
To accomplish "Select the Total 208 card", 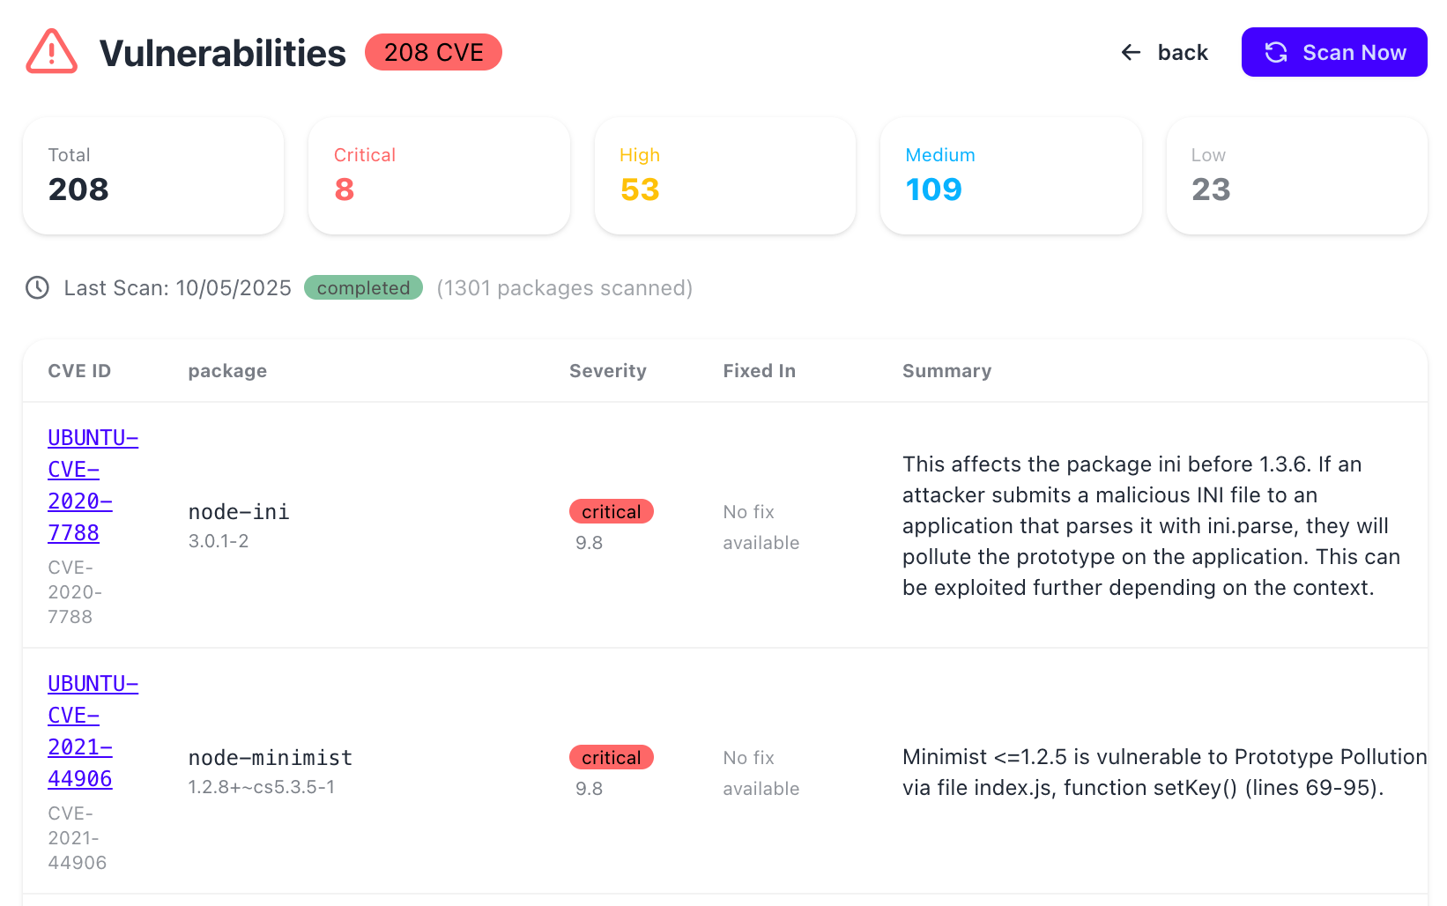I will [153, 176].
